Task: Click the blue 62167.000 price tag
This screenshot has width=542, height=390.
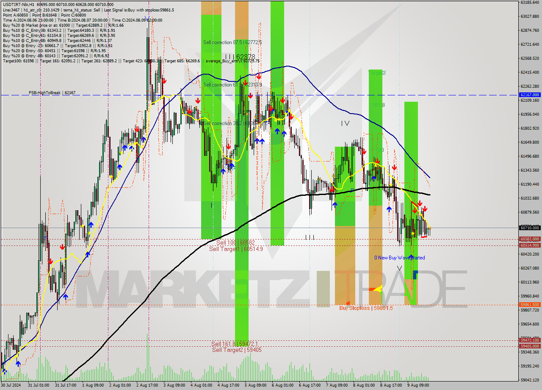Action: pos(530,95)
